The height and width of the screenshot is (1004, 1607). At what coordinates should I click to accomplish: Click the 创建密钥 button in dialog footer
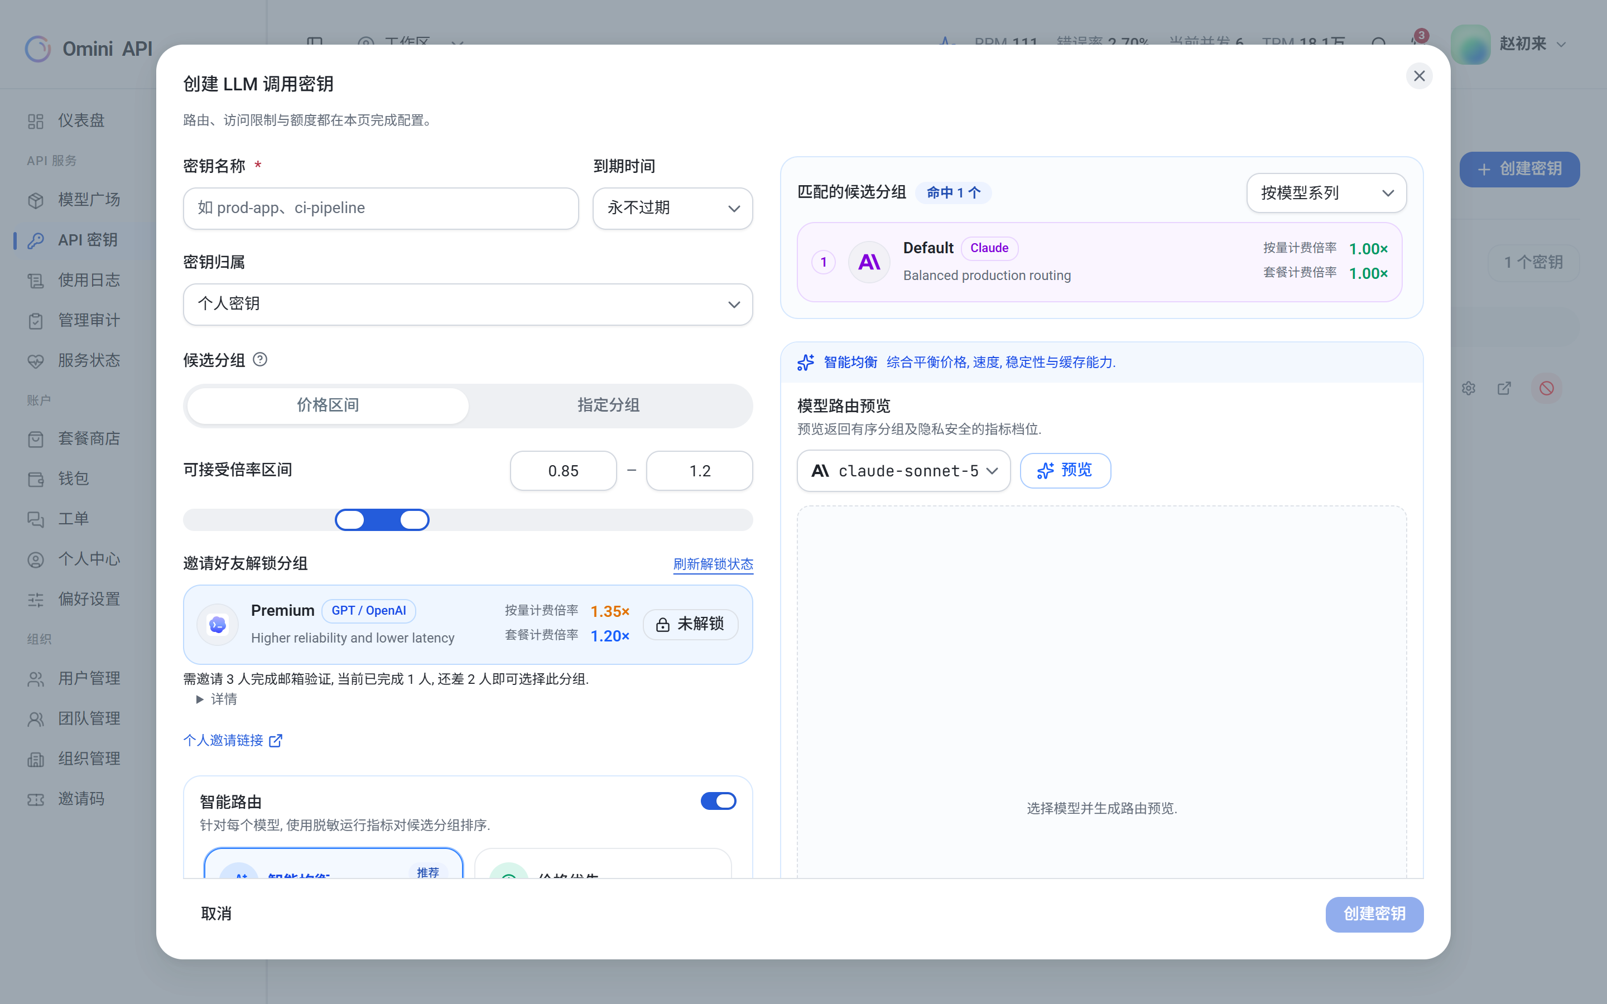coord(1374,914)
